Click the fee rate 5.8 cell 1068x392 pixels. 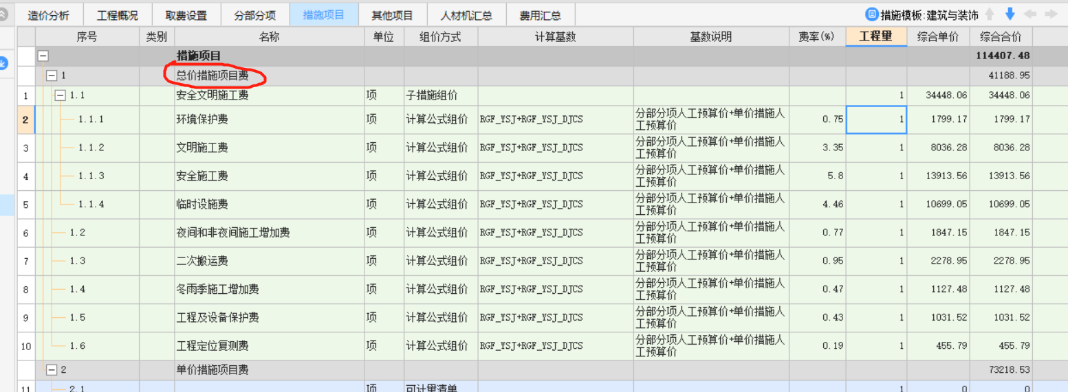pos(817,176)
